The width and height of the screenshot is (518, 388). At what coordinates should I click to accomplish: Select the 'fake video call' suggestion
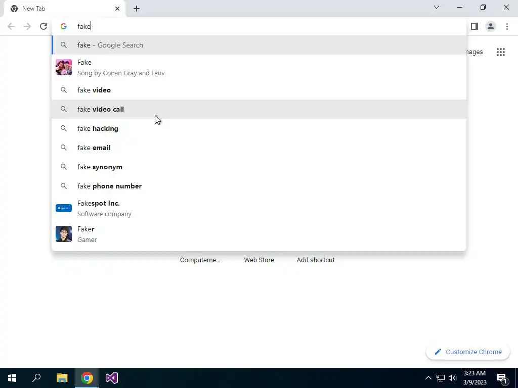point(259,109)
